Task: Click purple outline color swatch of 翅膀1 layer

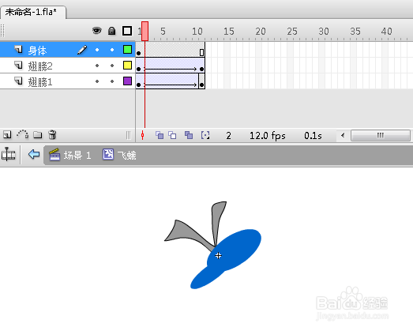Action: tap(127, 81)
